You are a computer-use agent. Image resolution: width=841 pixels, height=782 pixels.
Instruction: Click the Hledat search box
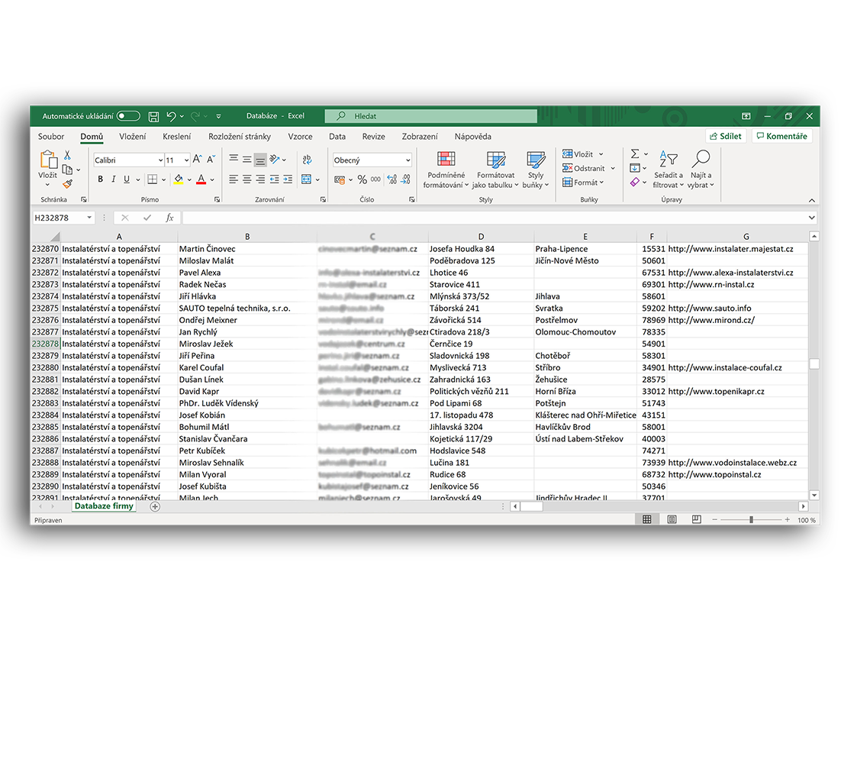(x=431, y=116)
